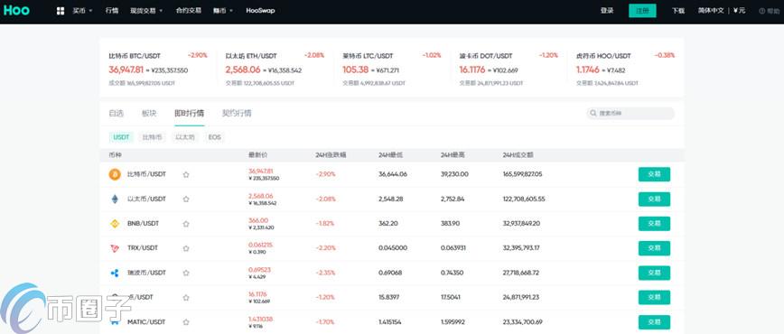784x334 pixels.
Task: Expand the 买币 dropdown menu
Action: 82,11
